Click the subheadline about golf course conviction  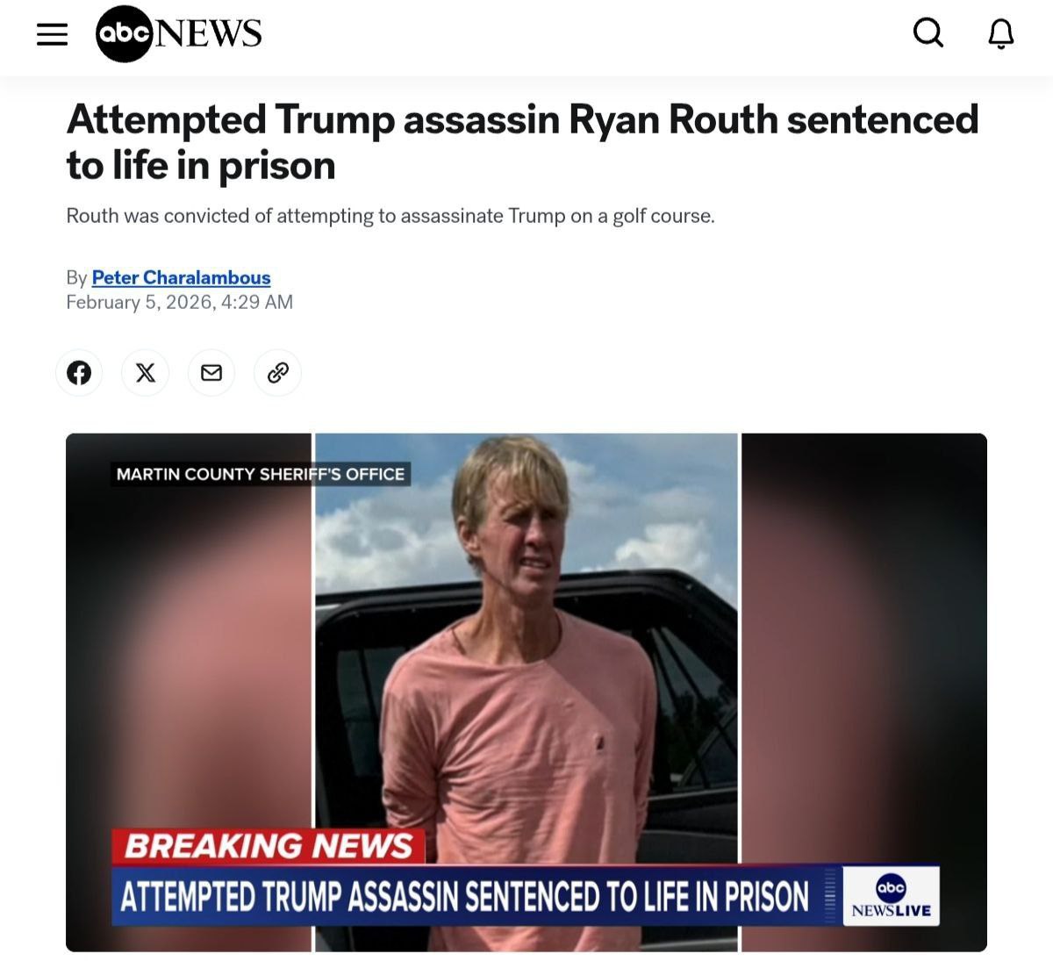pyautogui.click(x=390, y=216)
